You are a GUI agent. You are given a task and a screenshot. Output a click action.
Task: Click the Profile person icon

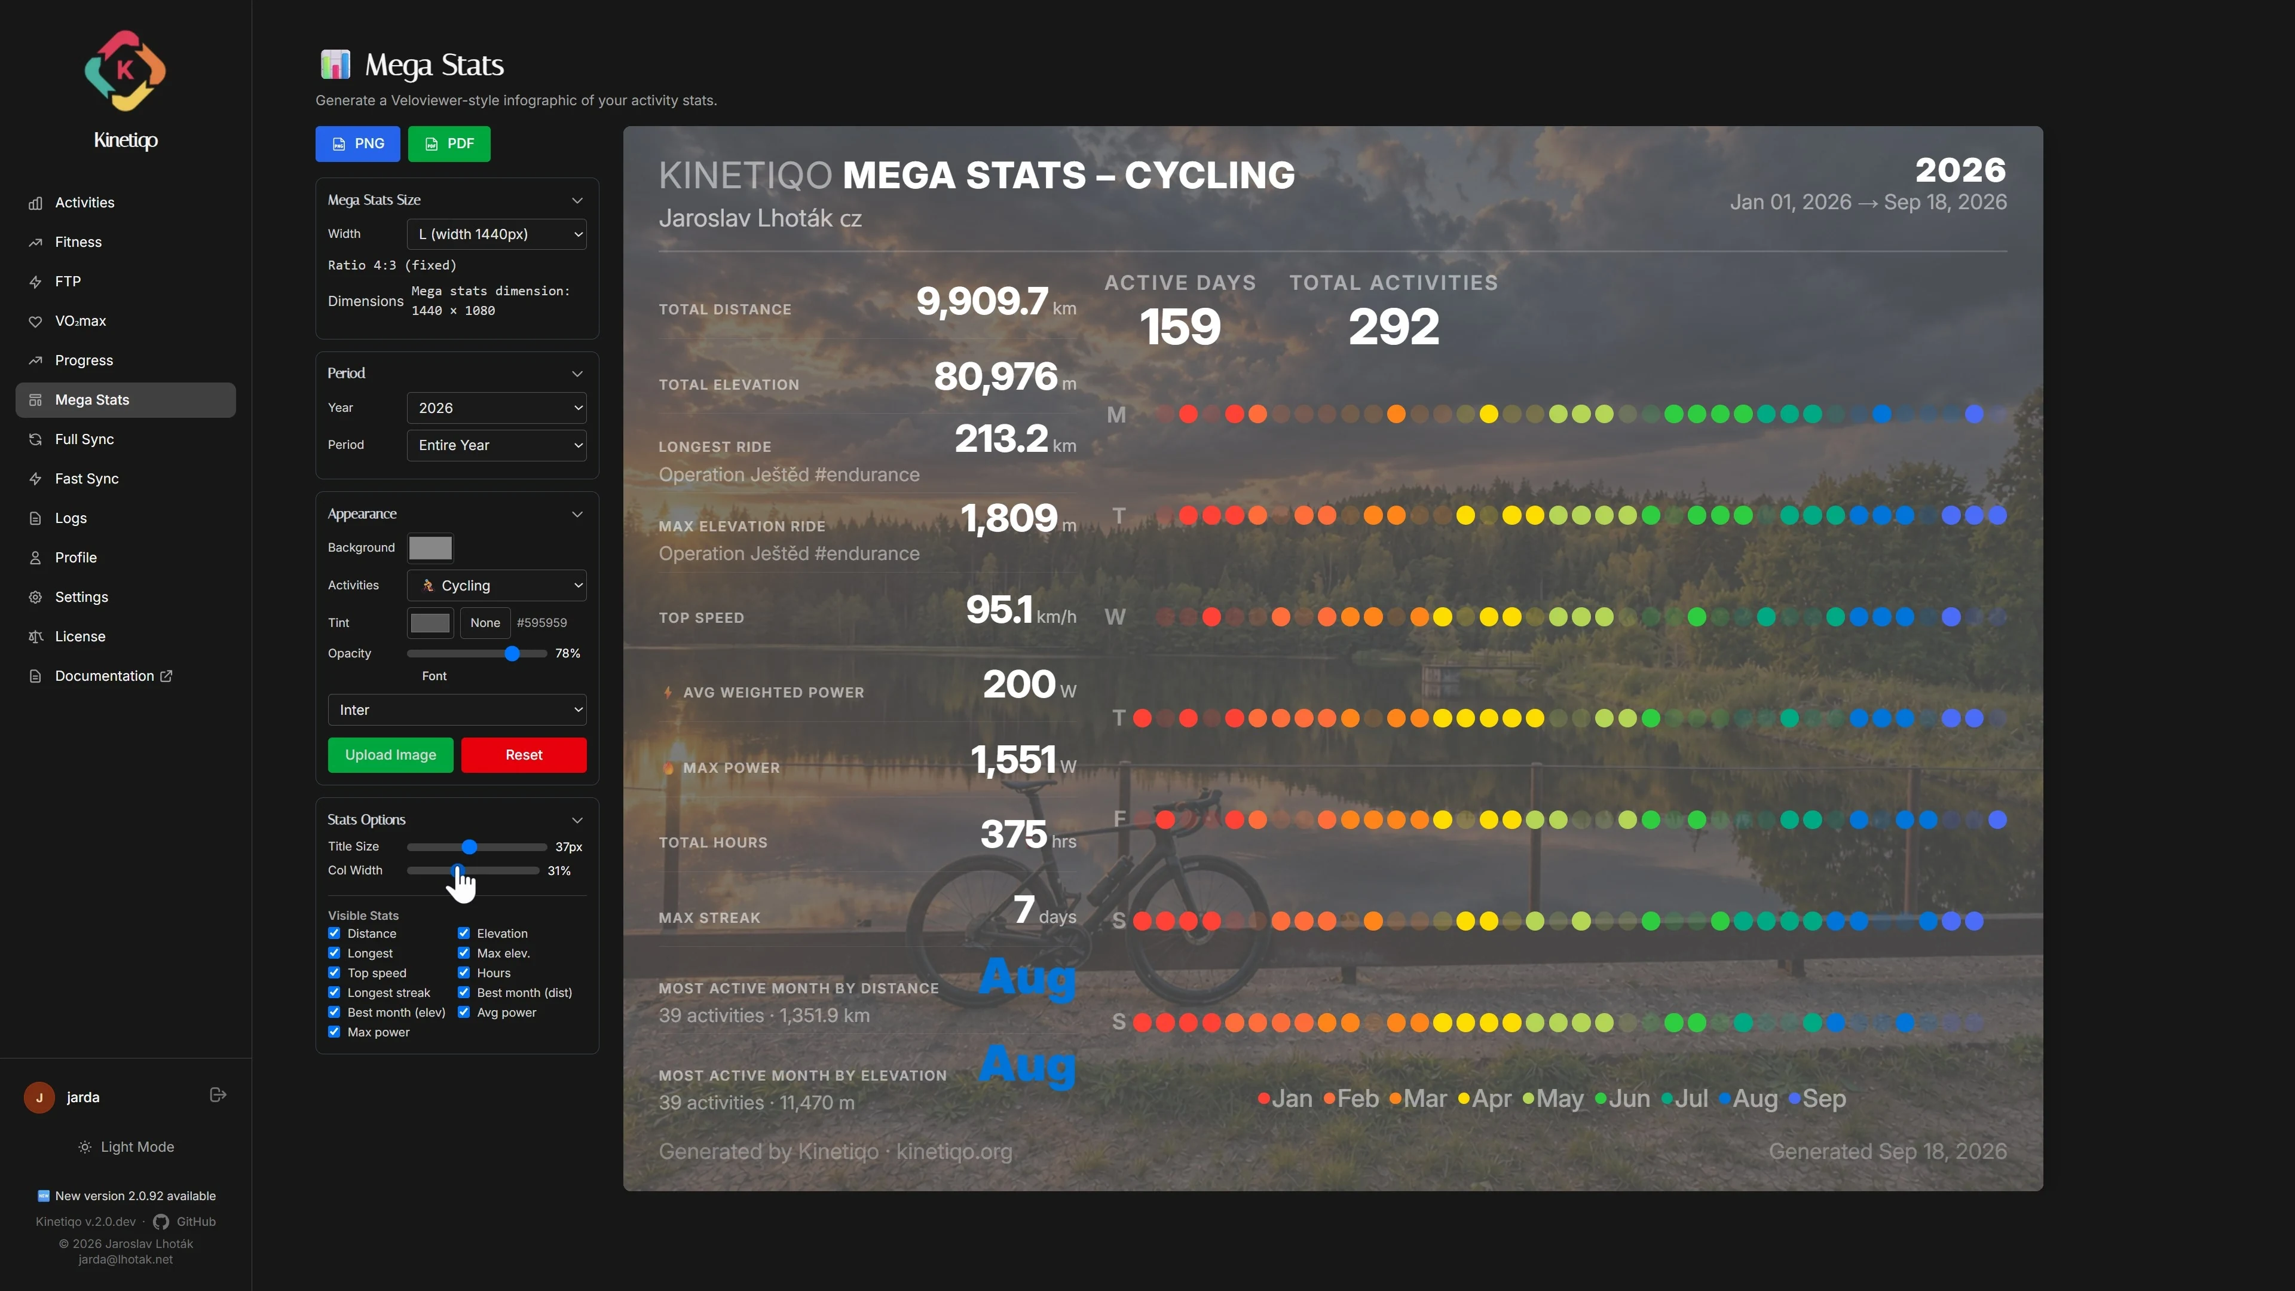tap(36, 558)
